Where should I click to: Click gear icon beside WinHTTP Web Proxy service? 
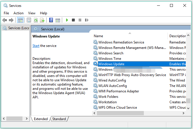pos(95,75)
